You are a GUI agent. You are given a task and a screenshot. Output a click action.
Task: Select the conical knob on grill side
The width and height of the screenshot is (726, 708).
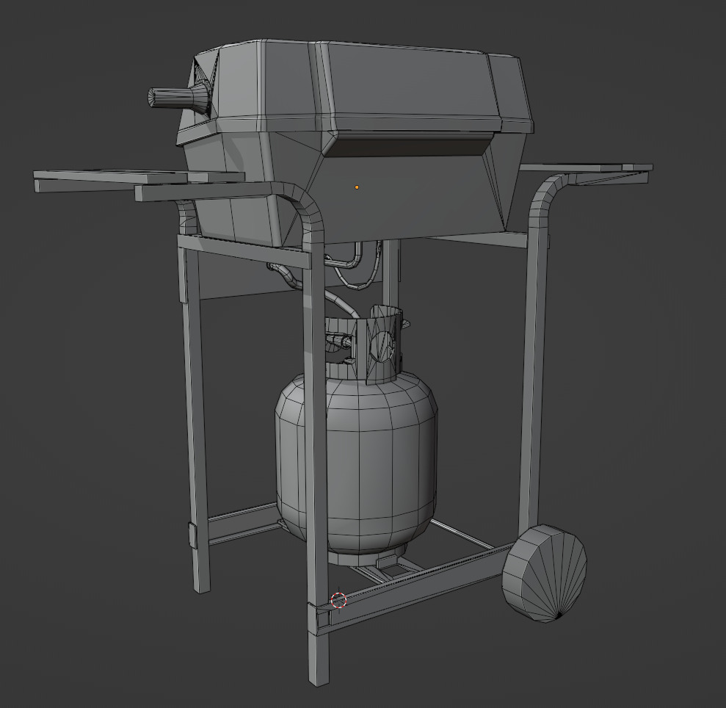click(x=178, y=98)
